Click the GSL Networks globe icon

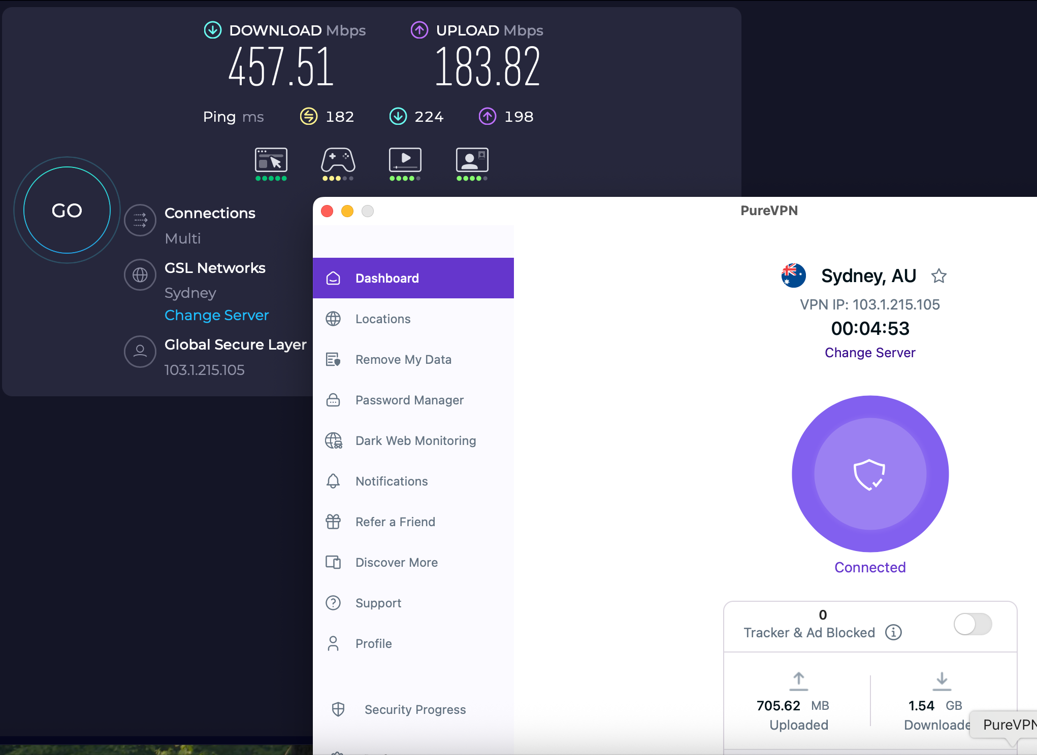click(x=140, y=275)
